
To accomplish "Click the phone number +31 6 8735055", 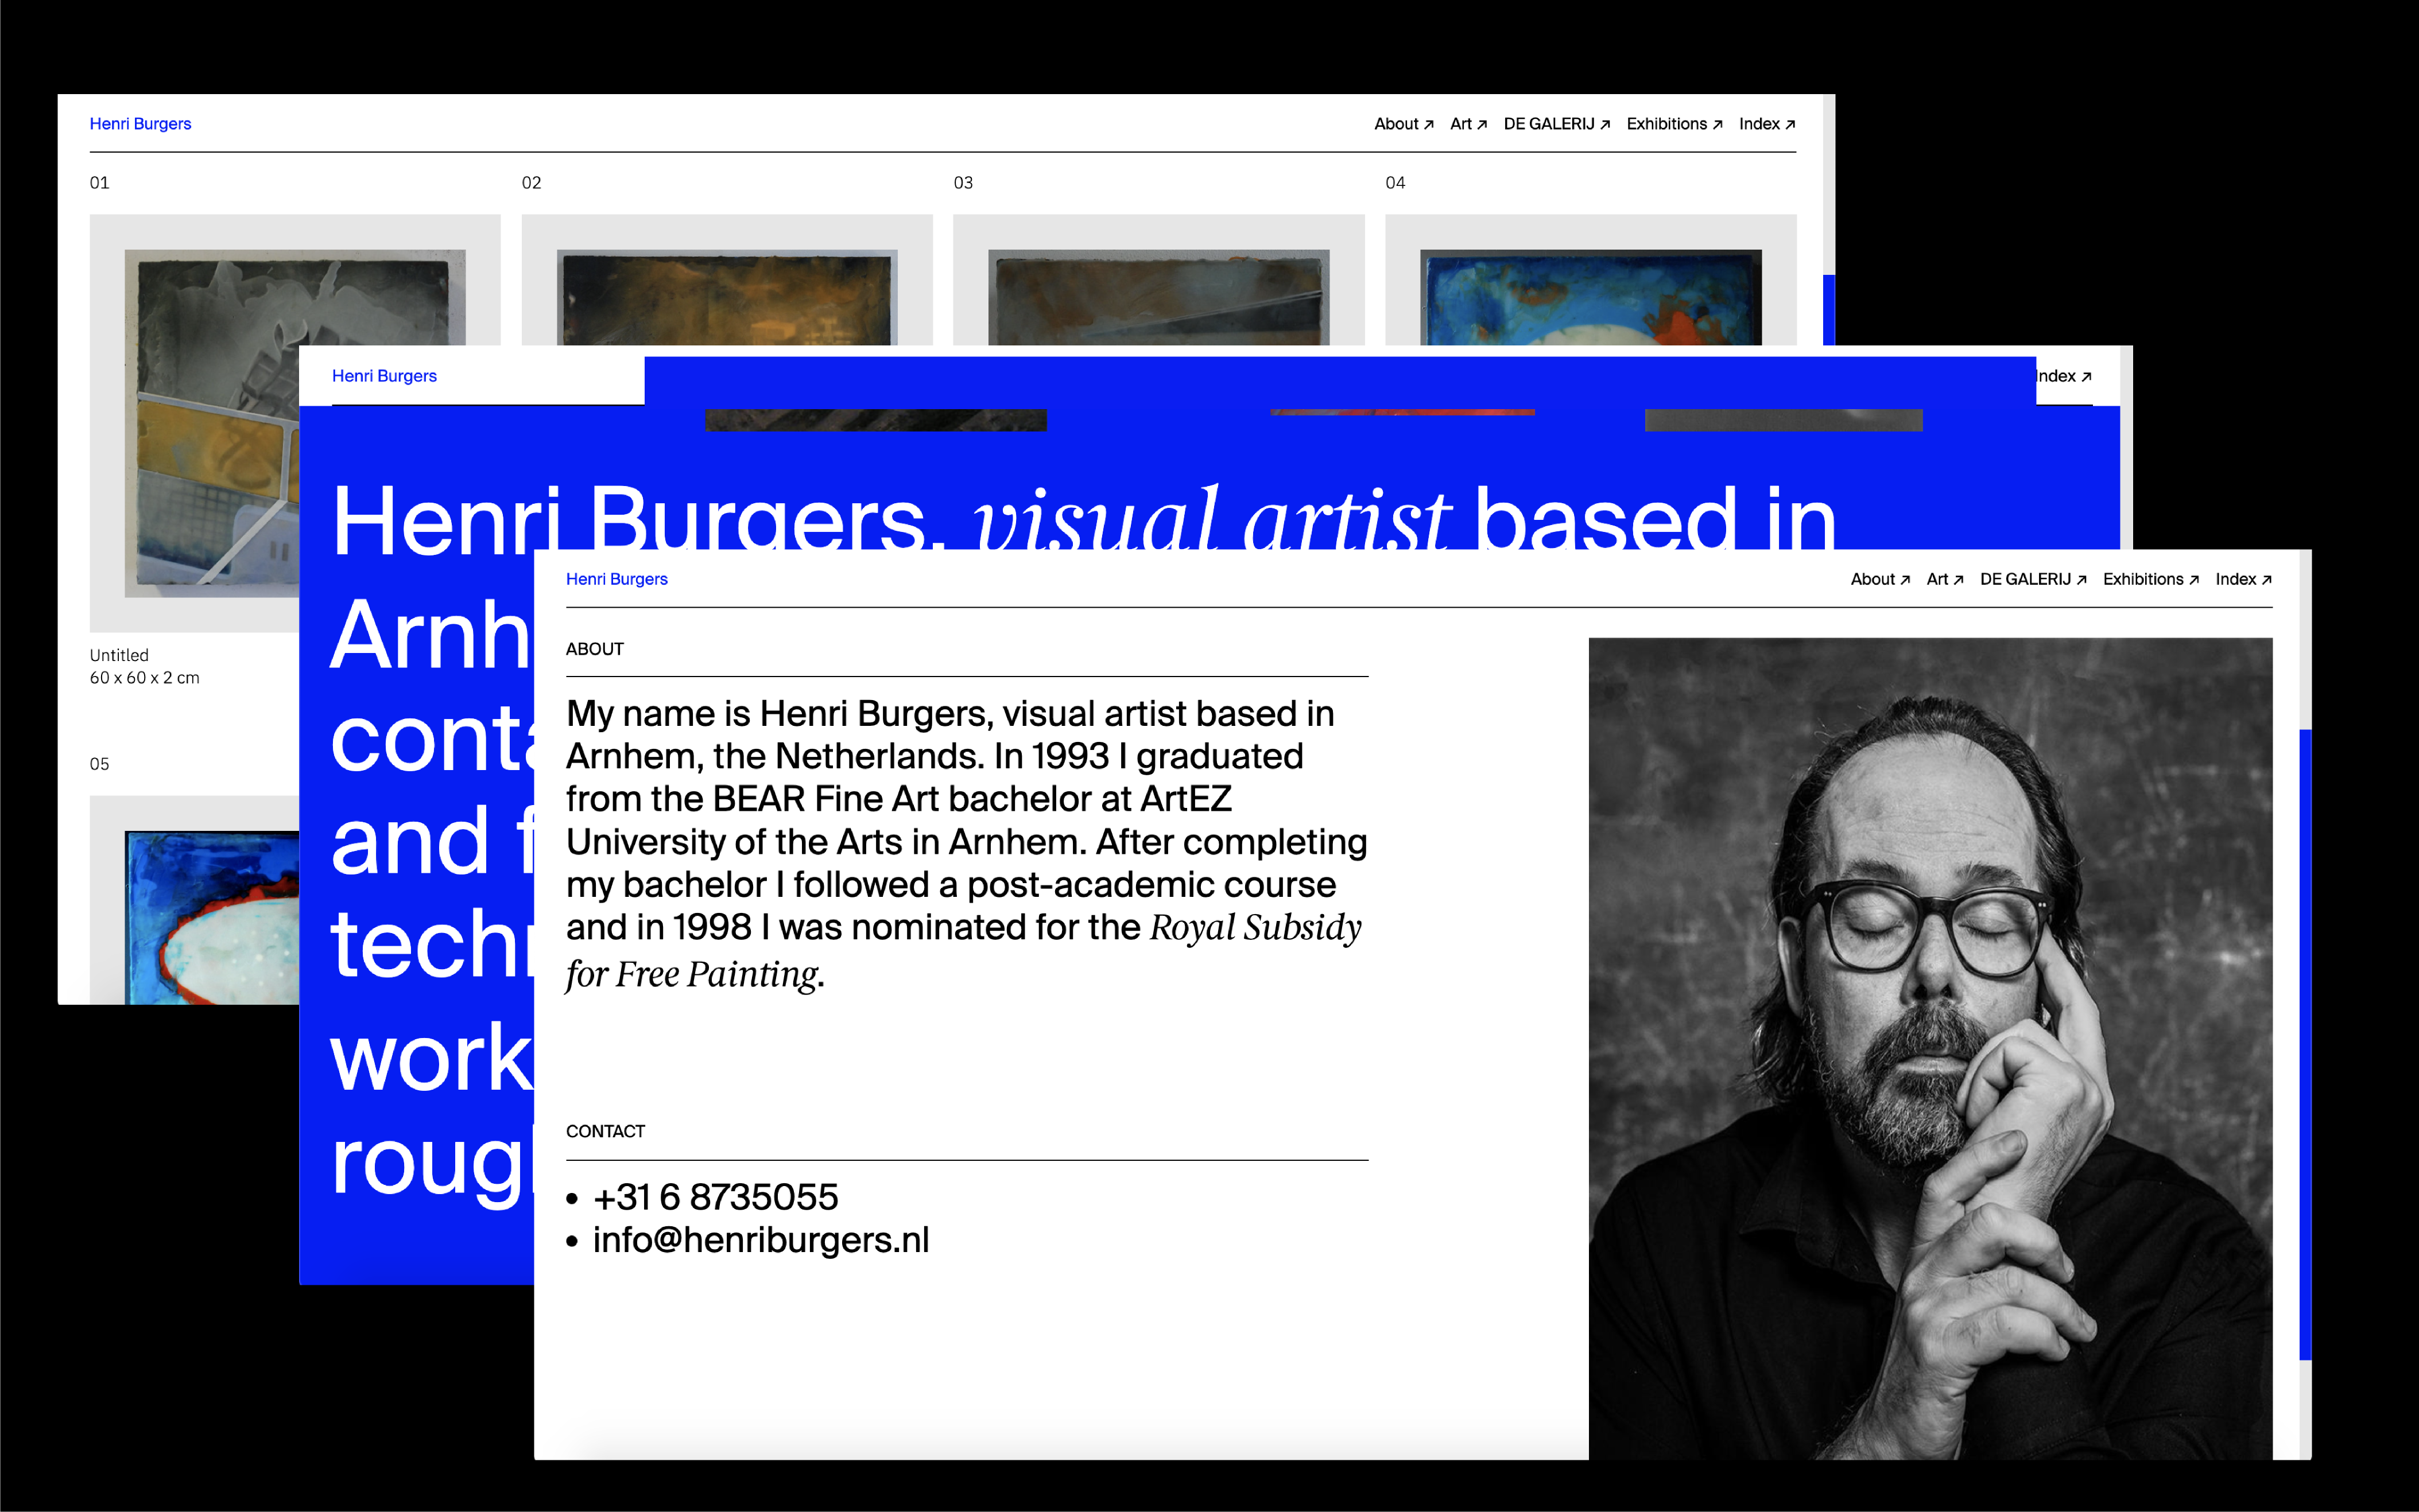I will point(715,1197).
